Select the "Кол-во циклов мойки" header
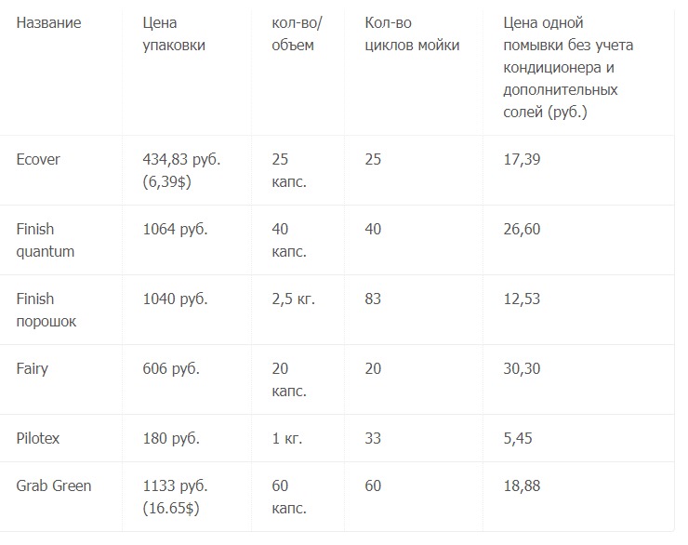 pyautogui.click(x=412, y=33)
